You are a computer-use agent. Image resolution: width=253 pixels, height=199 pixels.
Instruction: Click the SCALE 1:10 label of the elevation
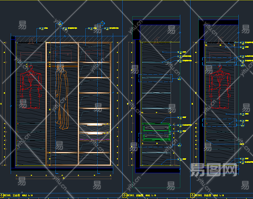point(28,195)
